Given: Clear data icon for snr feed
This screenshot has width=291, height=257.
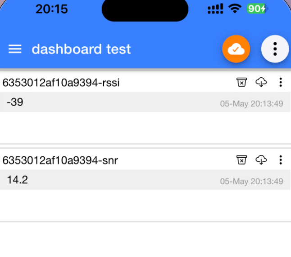Looking at the screenshot, I should pyautogui.click(x=241, y=160).
